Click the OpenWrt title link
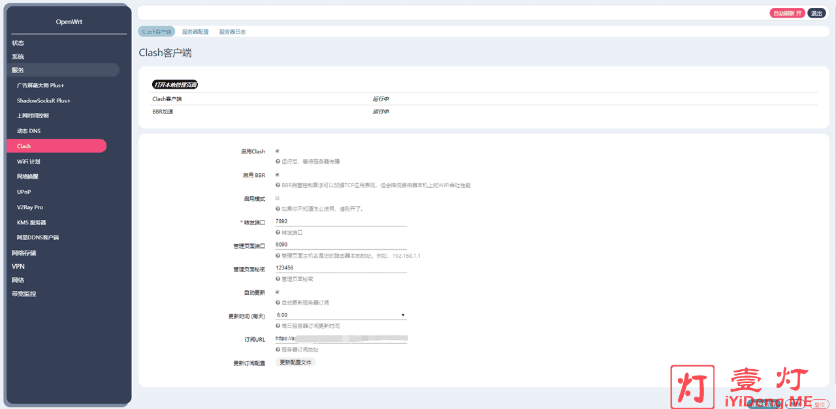This screenshot has width=836, height=409. point(69,22)
